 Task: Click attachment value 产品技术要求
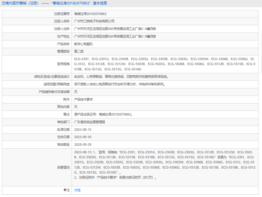point(83,99)
